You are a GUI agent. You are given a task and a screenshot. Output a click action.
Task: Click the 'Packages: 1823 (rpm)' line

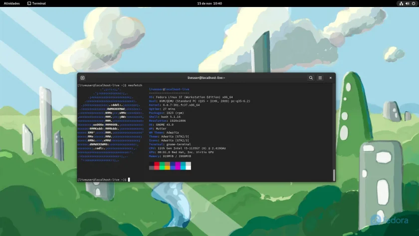pyautogui.click(x=167, y=113)
